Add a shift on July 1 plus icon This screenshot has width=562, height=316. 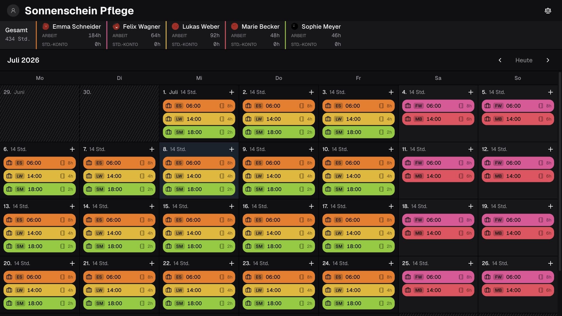click(x=232, y=92)
